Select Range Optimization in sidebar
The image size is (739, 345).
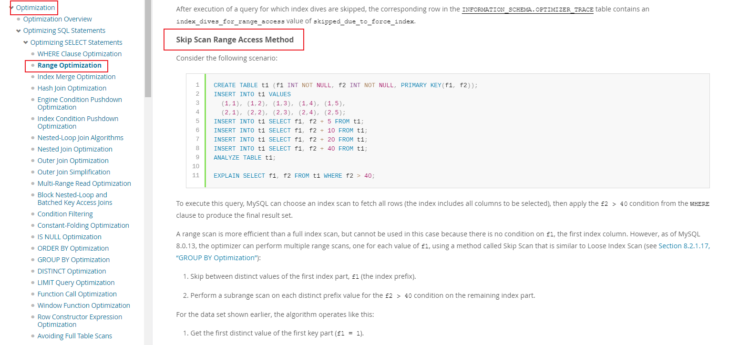click(69, 65)
